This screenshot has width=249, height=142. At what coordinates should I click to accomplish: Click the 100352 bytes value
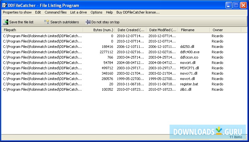(x=107, y=89)
